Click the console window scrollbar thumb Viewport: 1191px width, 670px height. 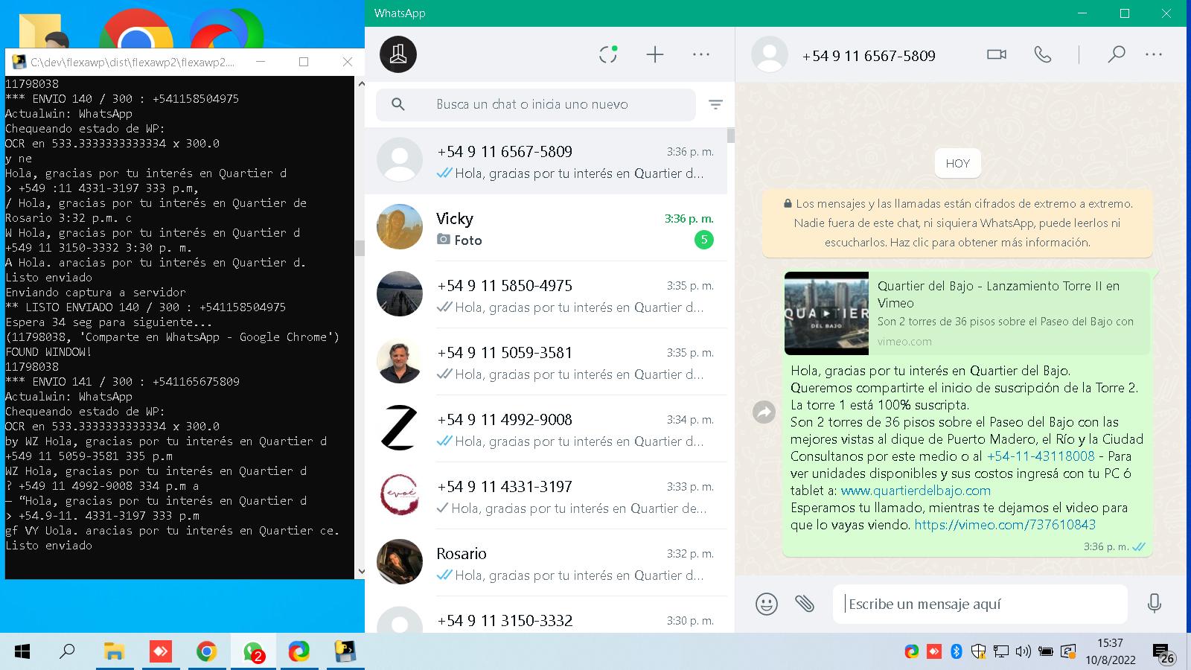point(360,248)
